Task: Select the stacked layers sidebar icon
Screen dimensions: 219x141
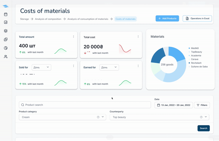Action: (6, 31)
